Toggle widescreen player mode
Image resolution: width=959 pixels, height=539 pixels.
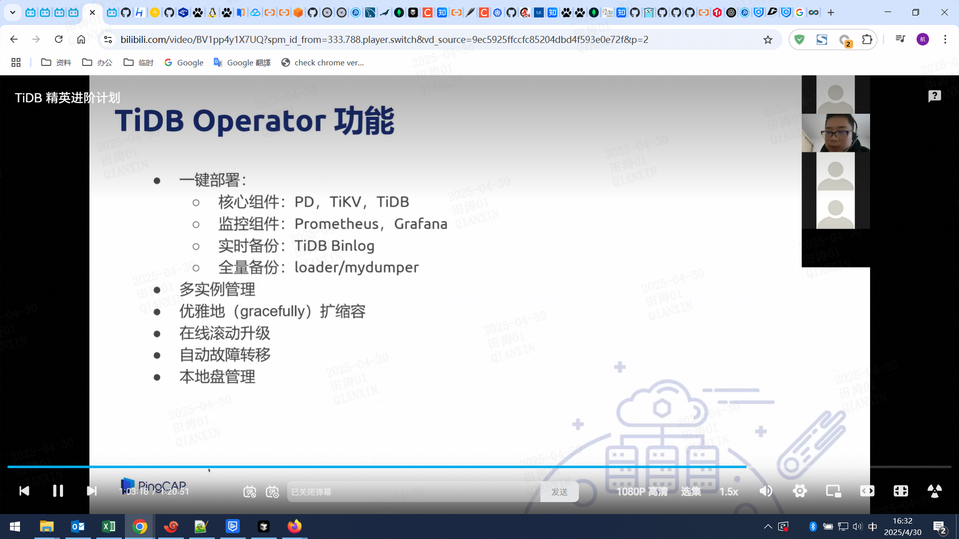867,491
